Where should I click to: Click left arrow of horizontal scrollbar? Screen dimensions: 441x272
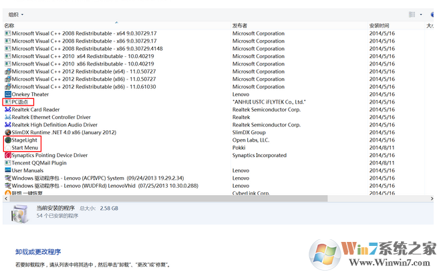[x=6, y=198]
